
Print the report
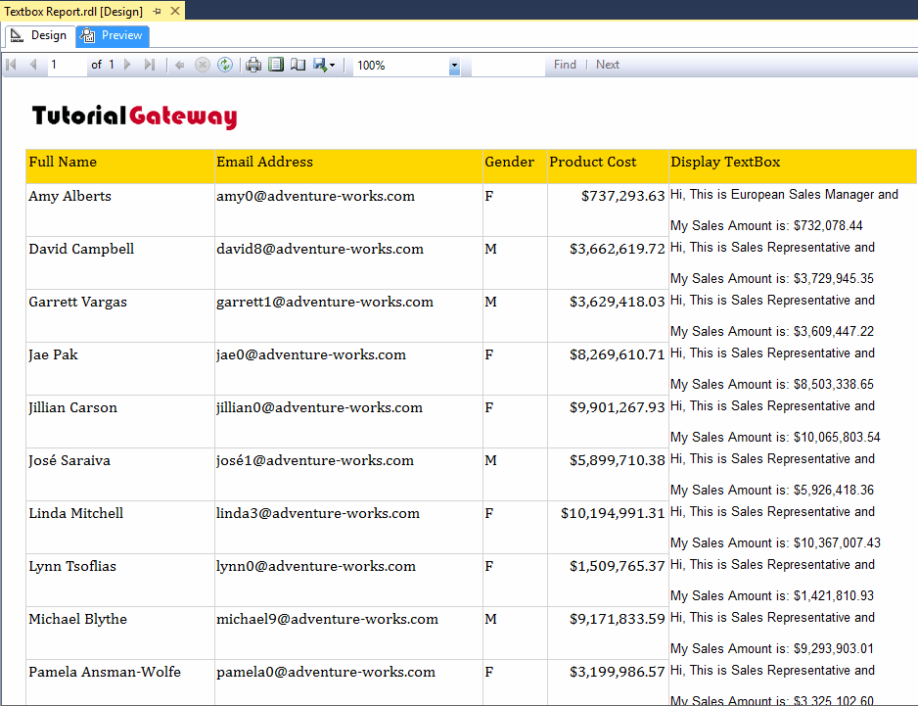point(252,65)
